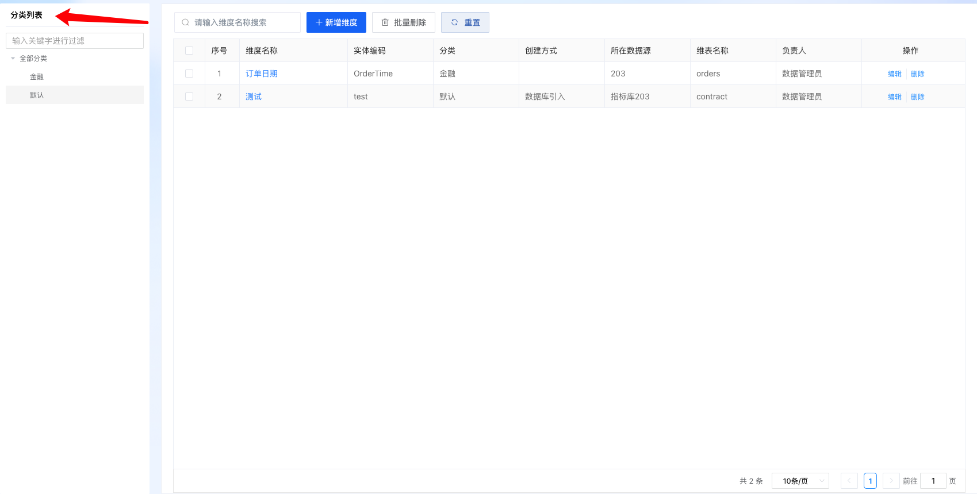This screenshot has height=494, width=977.
Task: Check the checkbox for row 测试
Action: (x=189, y=97)
